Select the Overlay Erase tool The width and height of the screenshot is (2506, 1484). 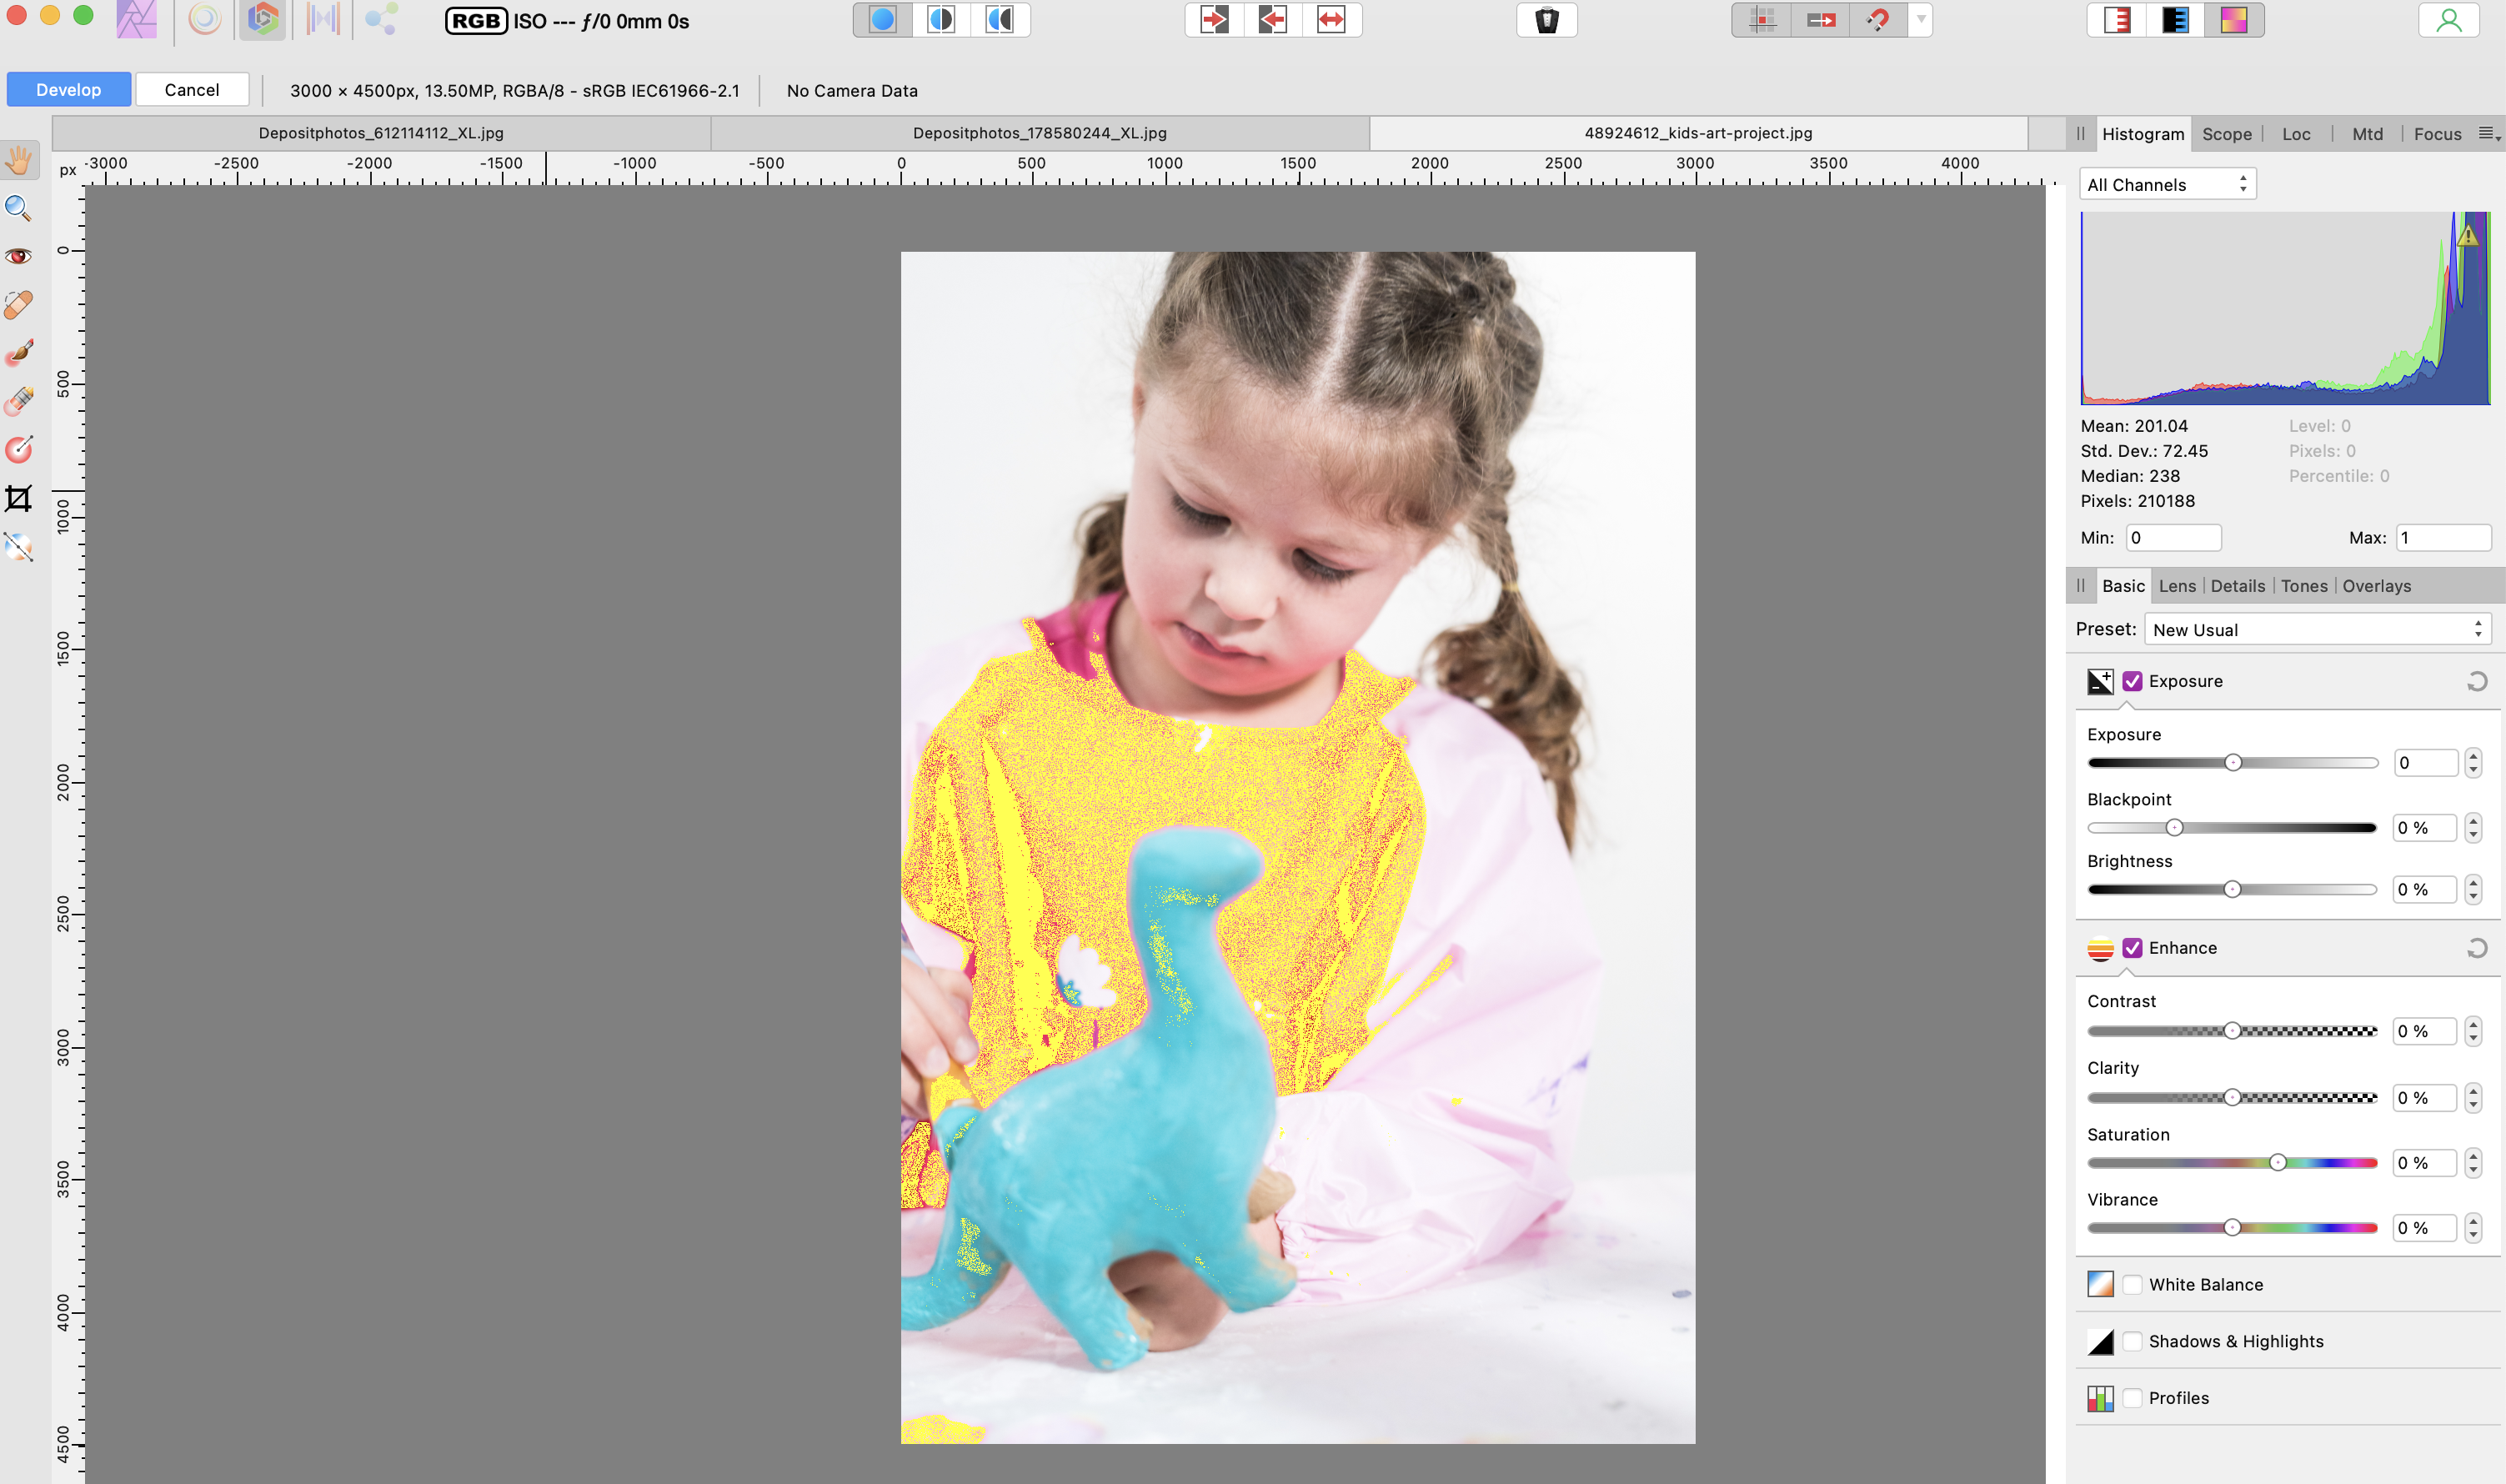19,400
